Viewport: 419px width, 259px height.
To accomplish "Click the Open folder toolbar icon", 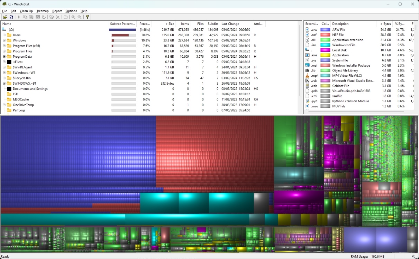I will (x=5, y=17).
